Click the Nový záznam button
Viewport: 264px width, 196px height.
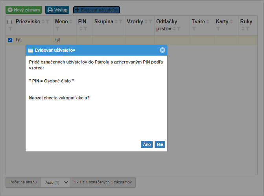tap(24, 10)
